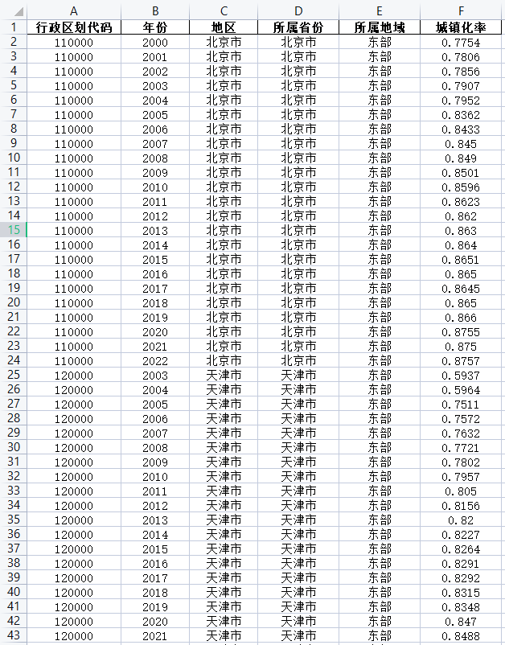Select column B header
505x645 pixels.
tap(155, 11)
